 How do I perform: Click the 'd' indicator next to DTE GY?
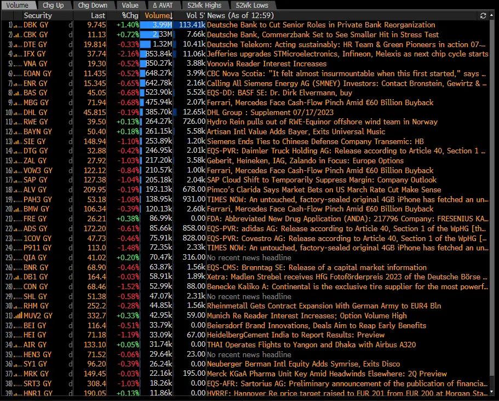(x=70, y=44)
